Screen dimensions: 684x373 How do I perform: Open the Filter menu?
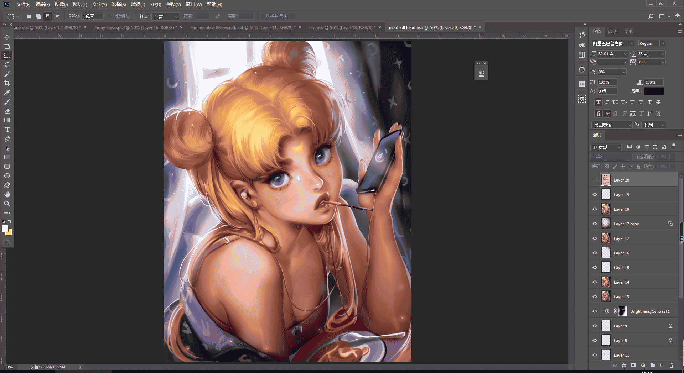point(138,4)
